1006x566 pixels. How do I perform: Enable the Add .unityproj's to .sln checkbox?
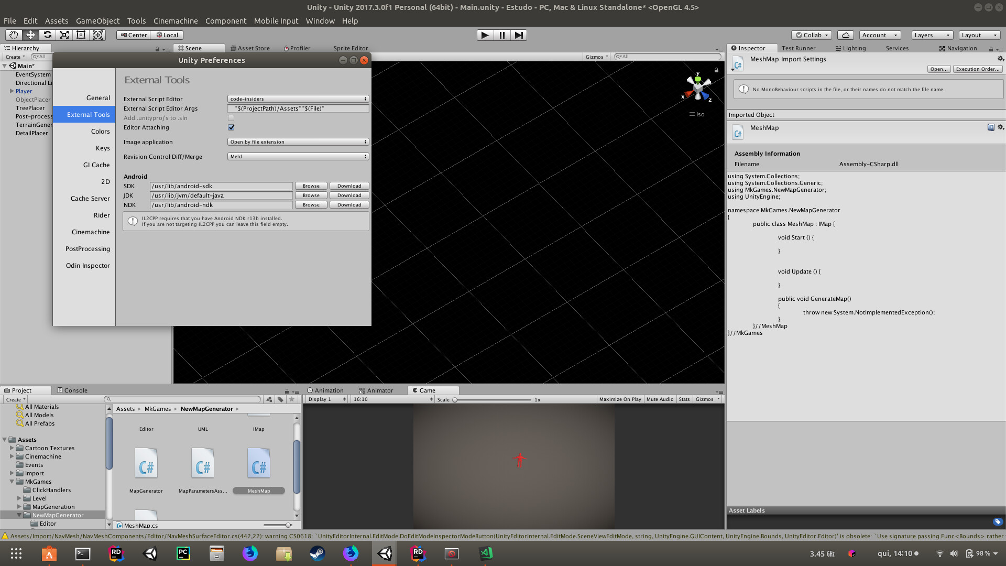pos(231,118)
